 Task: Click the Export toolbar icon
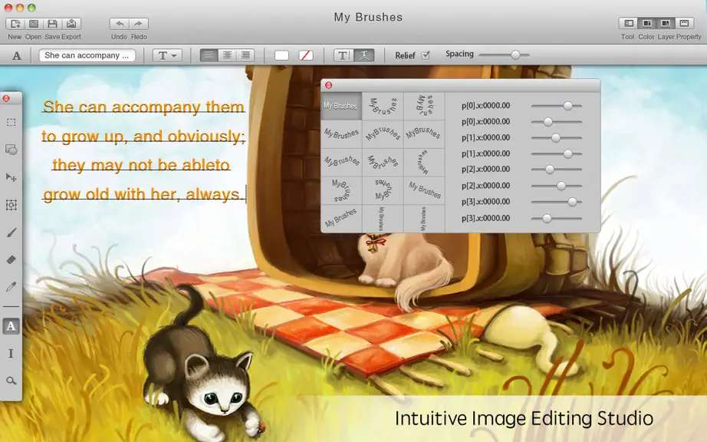(x=71, y=24)
